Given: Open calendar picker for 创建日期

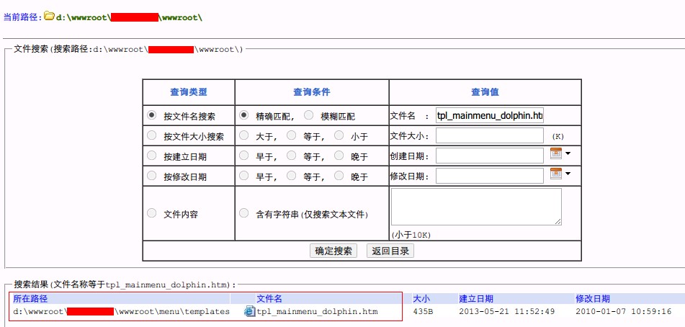Looking at the screenshot, I should (x=555, y=153).
